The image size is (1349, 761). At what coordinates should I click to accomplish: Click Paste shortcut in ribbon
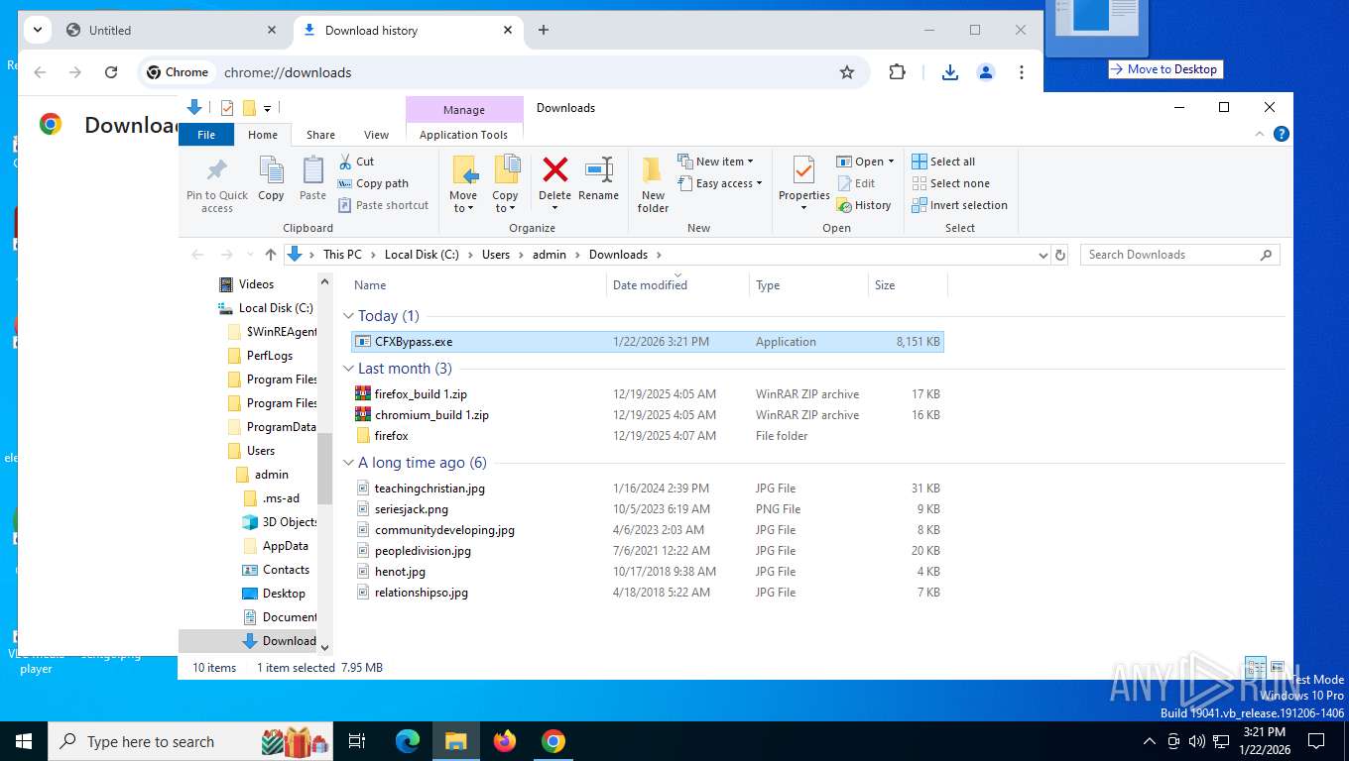384,205
